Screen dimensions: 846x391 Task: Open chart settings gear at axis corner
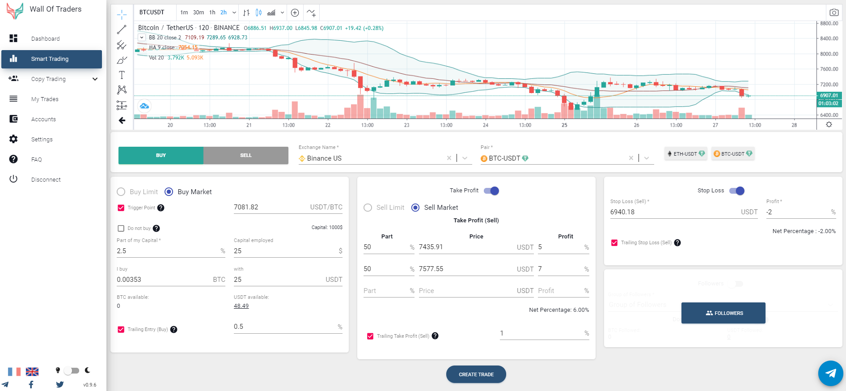tap(829, 124)
